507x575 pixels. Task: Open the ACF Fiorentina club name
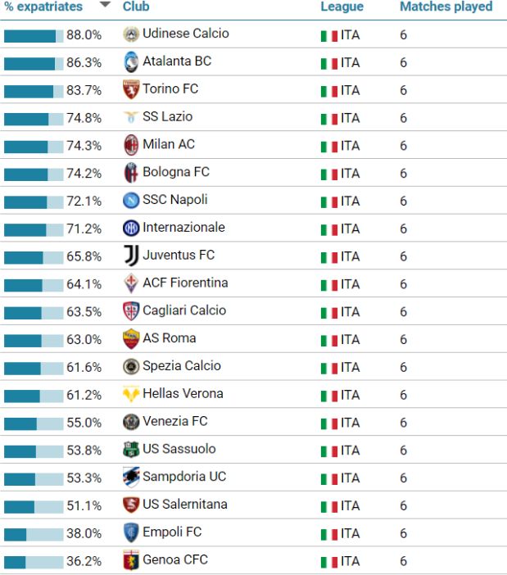[x=185, y=283]
